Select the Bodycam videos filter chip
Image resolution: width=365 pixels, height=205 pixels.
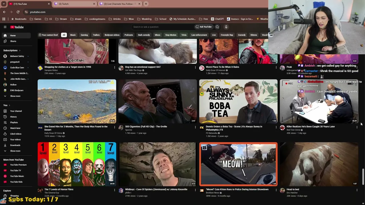112,35
